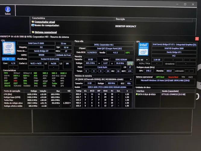
Task: Click the DDR3 SDRAM memory type field
Action: click(121, 59)
